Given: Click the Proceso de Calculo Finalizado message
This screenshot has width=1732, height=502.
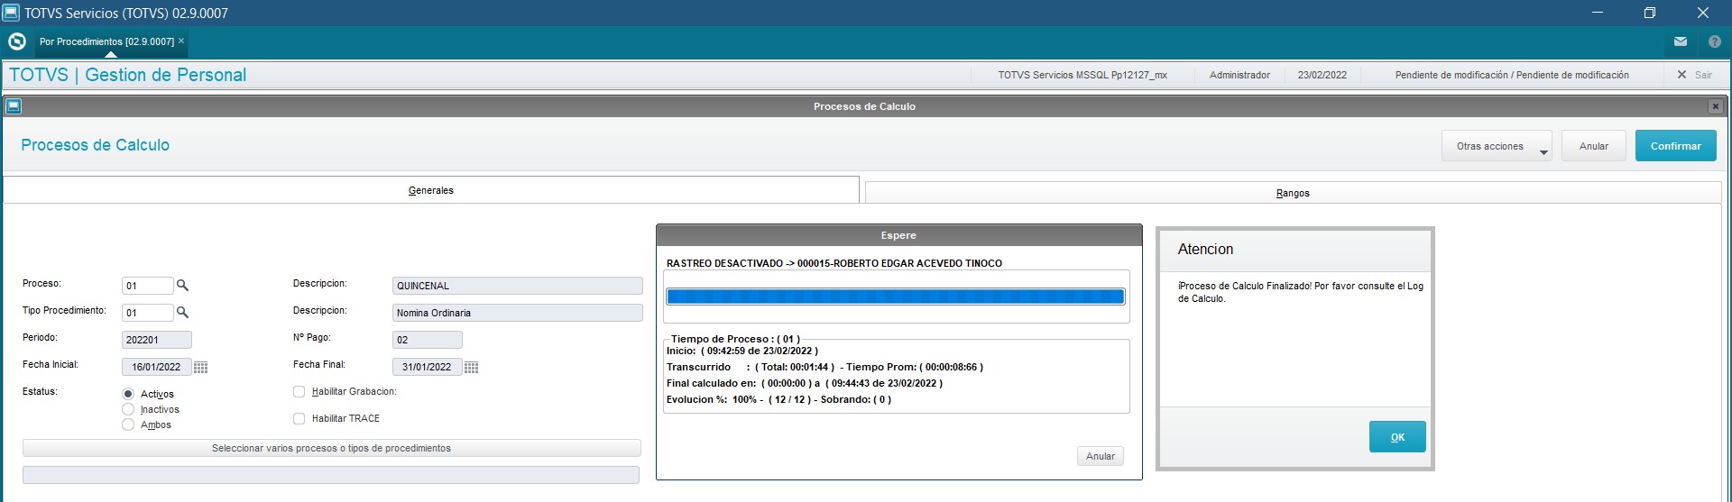Looking at the screenshot, I should point(1300,292).
